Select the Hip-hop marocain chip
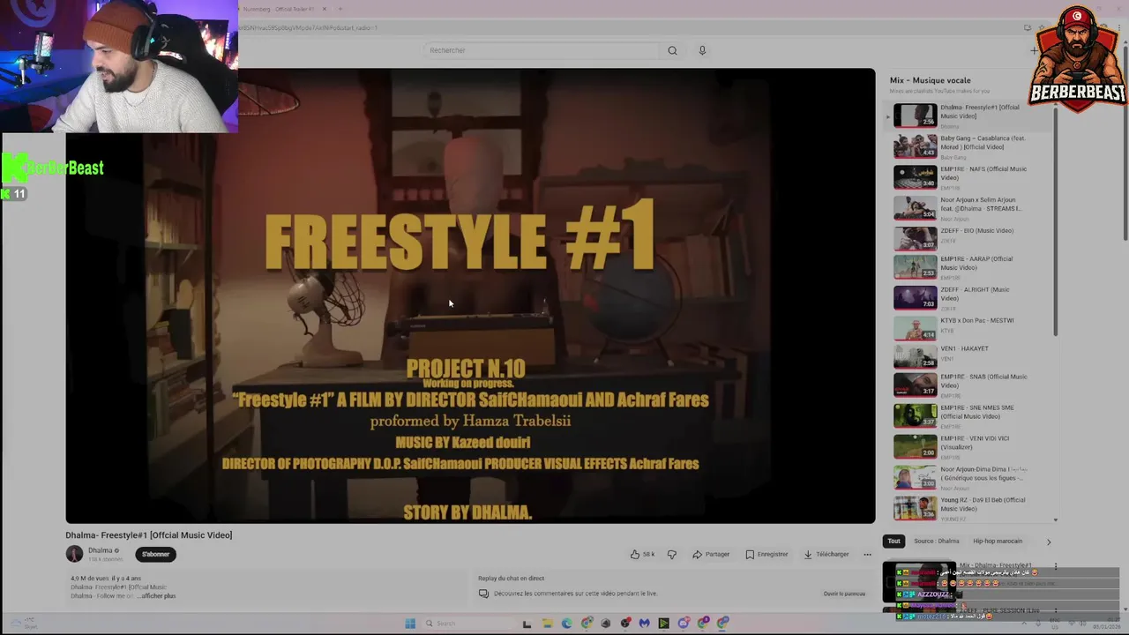This screenshot has height=635, width=1129. [x=998, y=541]
